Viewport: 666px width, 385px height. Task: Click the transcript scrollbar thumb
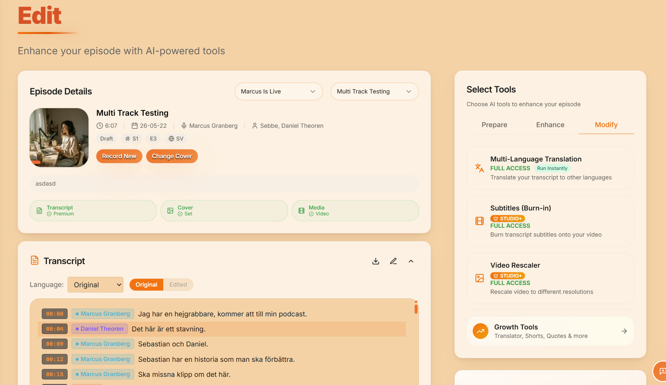coord(416,309)
